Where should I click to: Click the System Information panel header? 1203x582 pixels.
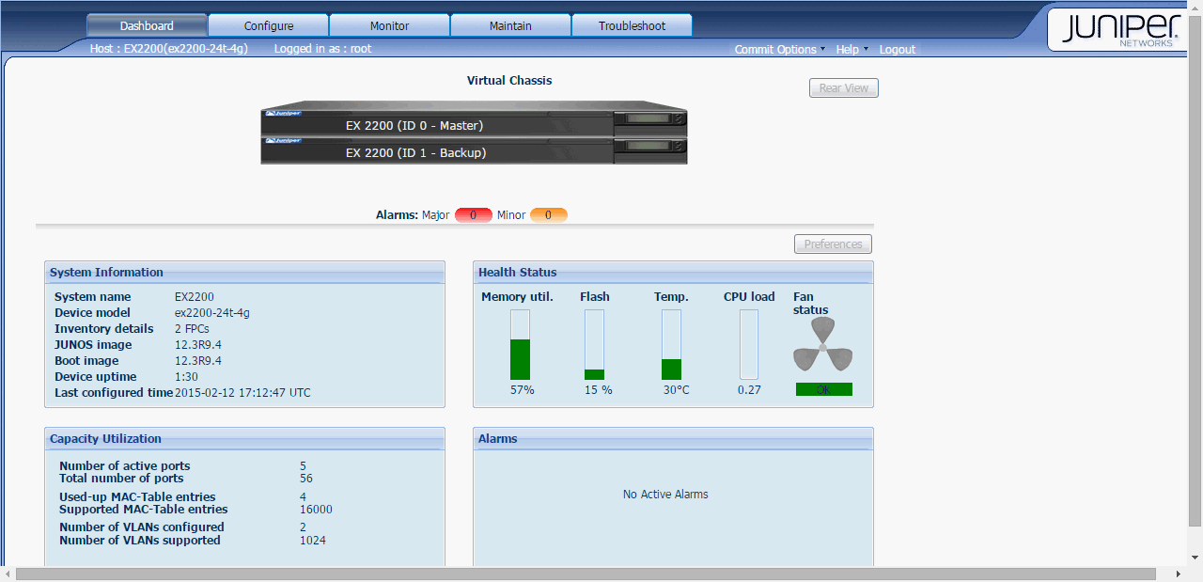tap(244, 273)
